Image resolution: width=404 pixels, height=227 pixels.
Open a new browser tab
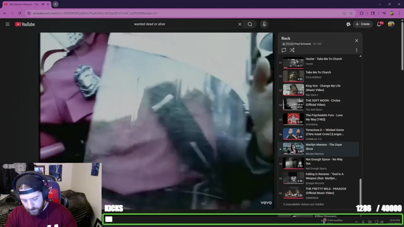(55, 4)
